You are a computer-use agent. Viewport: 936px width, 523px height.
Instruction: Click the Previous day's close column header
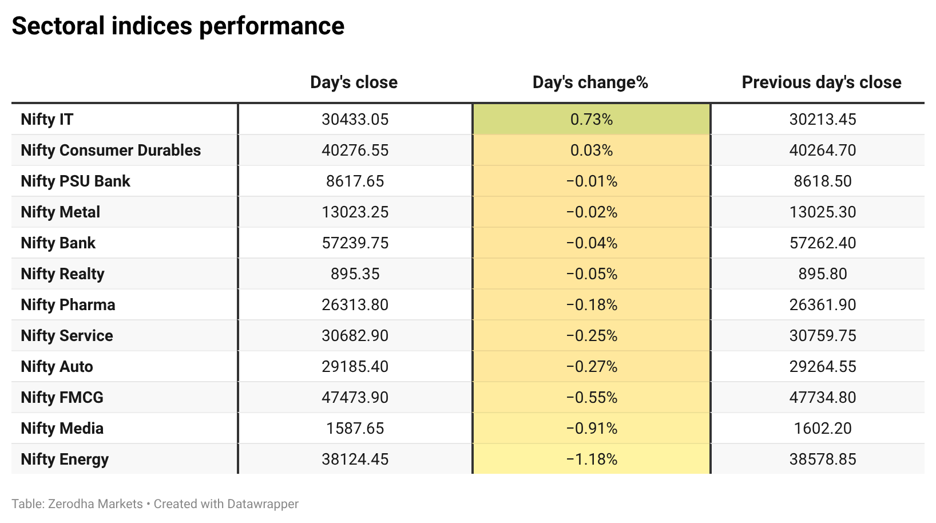822,82
